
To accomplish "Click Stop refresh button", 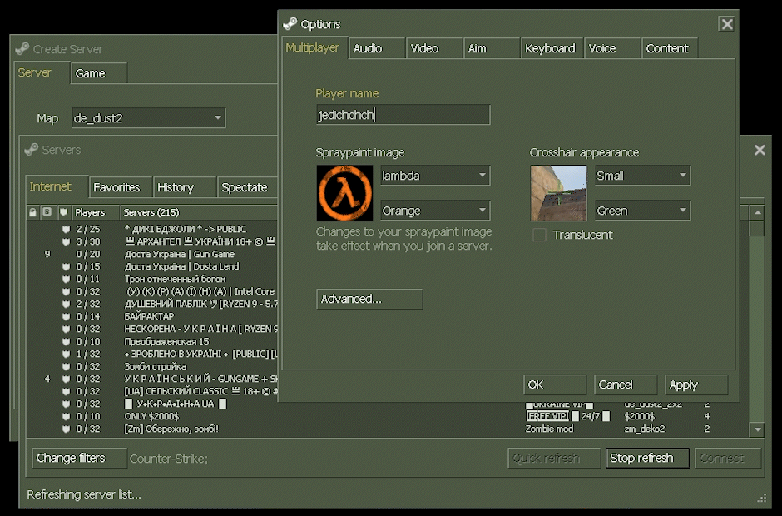I will coord(647,458).
